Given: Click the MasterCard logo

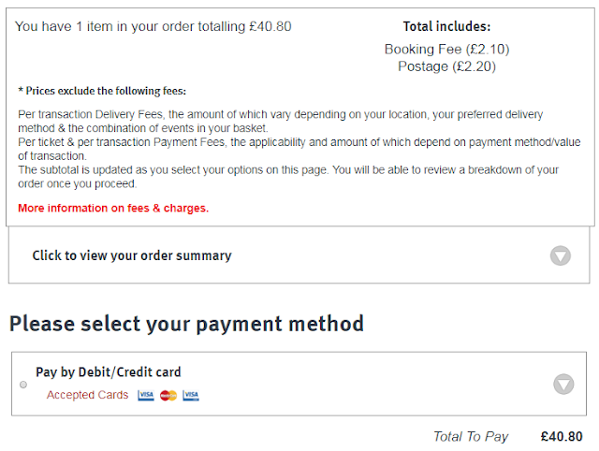Looking at the screenshot, I should 168,396.
